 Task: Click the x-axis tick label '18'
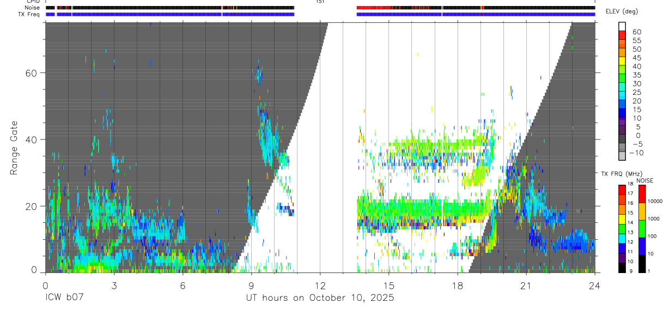458,285
